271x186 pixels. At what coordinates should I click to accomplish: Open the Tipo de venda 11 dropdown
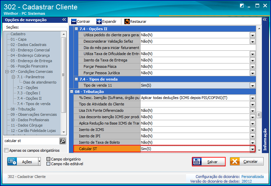(252, 85)
